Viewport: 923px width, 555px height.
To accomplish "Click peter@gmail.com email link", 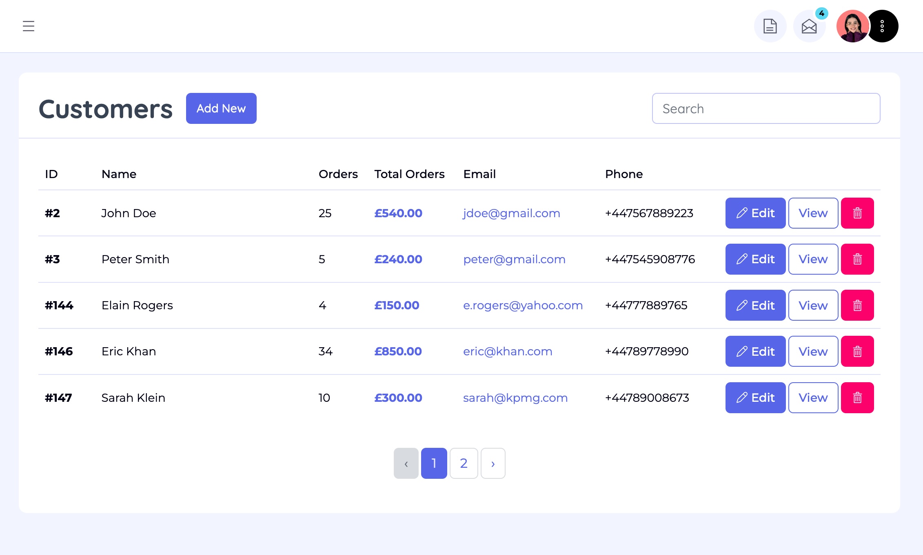I will pos(514,259).
